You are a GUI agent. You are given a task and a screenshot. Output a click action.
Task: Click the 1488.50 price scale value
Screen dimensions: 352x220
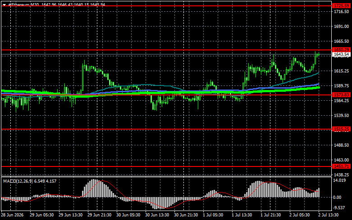pos(342,145)
